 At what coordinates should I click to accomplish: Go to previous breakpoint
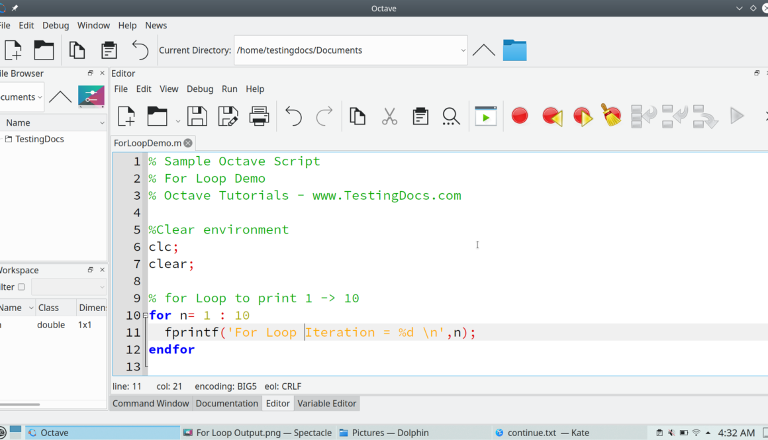coord(552,116)
